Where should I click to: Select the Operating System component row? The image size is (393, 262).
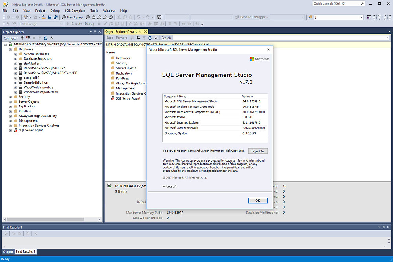click(x=215, y=133)
